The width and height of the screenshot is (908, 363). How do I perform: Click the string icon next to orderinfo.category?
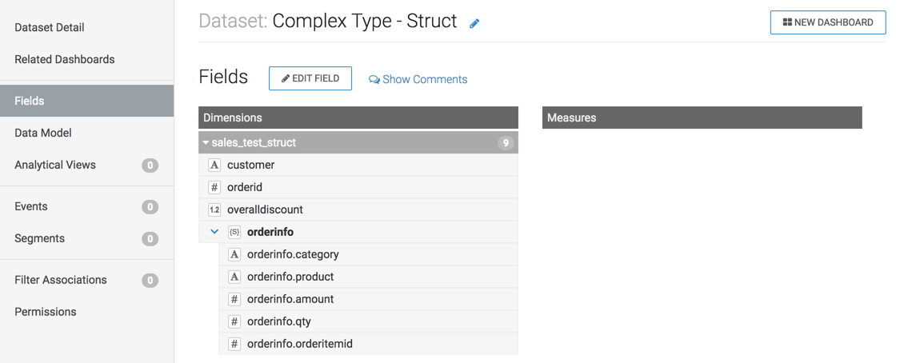(x=234, y=254)
